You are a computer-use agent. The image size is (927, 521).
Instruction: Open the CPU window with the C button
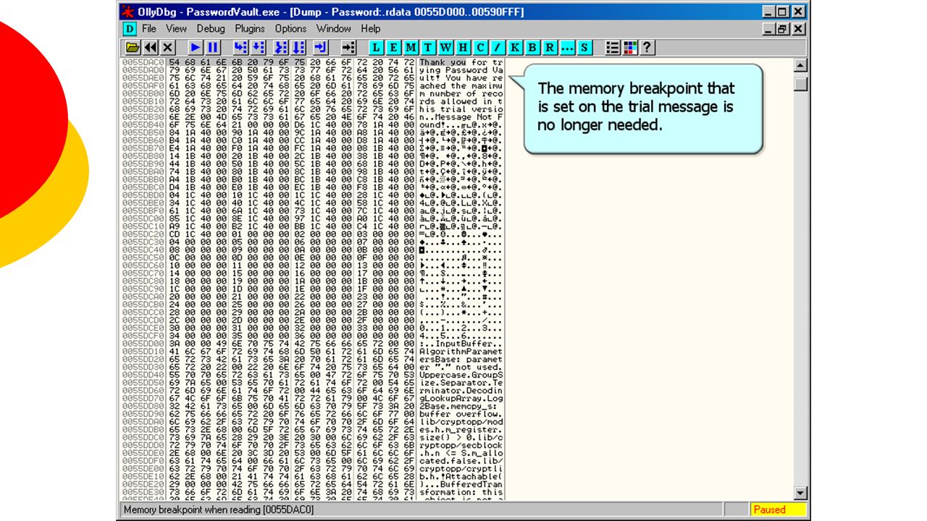click(x=480, y=48)
